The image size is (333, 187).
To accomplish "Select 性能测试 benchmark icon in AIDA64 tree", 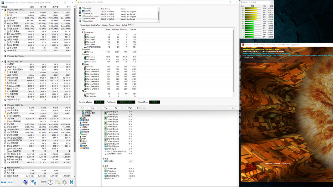I will 81,148.
